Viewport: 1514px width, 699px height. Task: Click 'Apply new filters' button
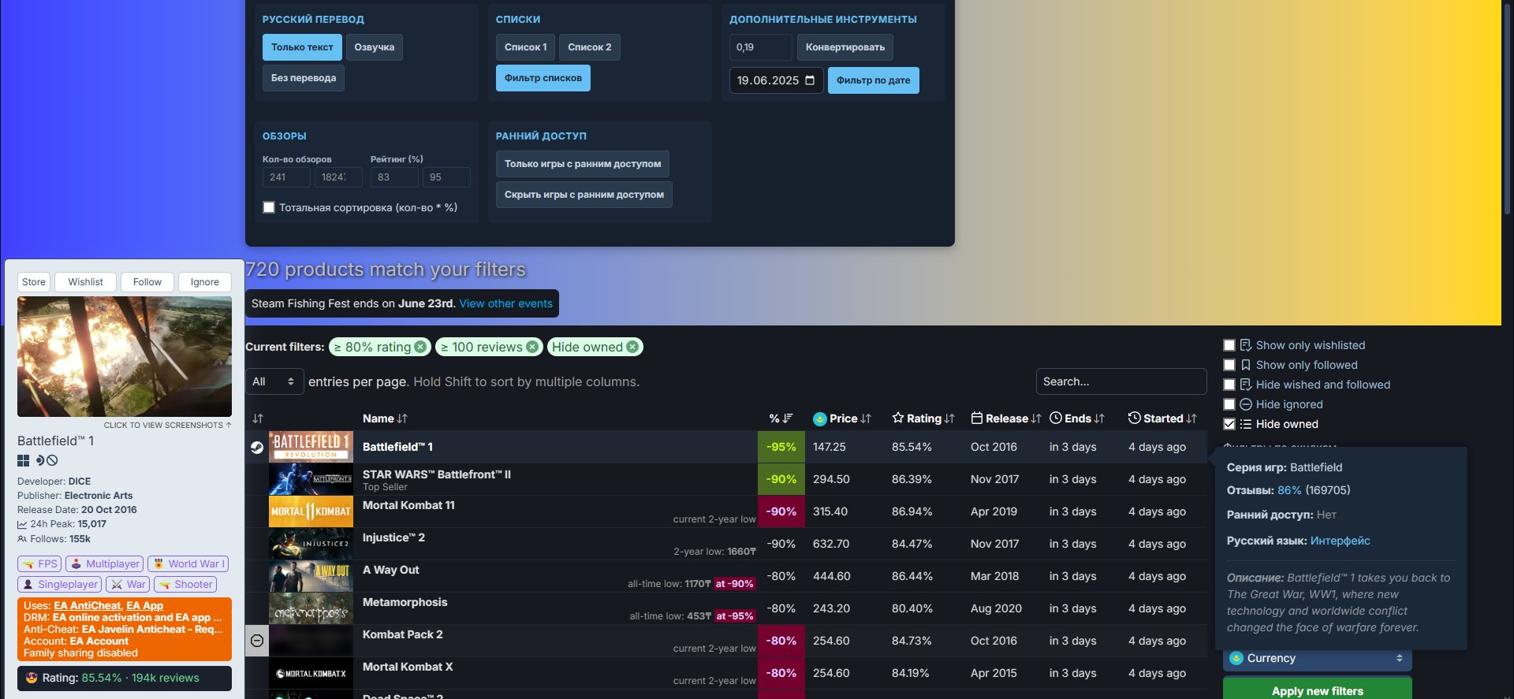[1317, 688]
